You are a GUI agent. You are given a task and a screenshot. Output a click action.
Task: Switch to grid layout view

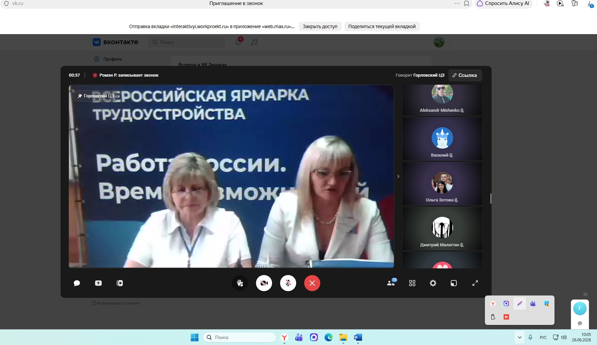412,283
